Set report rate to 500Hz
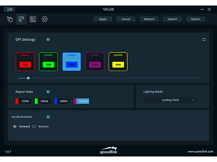217x162 pixels. click(x=61, y=101)
